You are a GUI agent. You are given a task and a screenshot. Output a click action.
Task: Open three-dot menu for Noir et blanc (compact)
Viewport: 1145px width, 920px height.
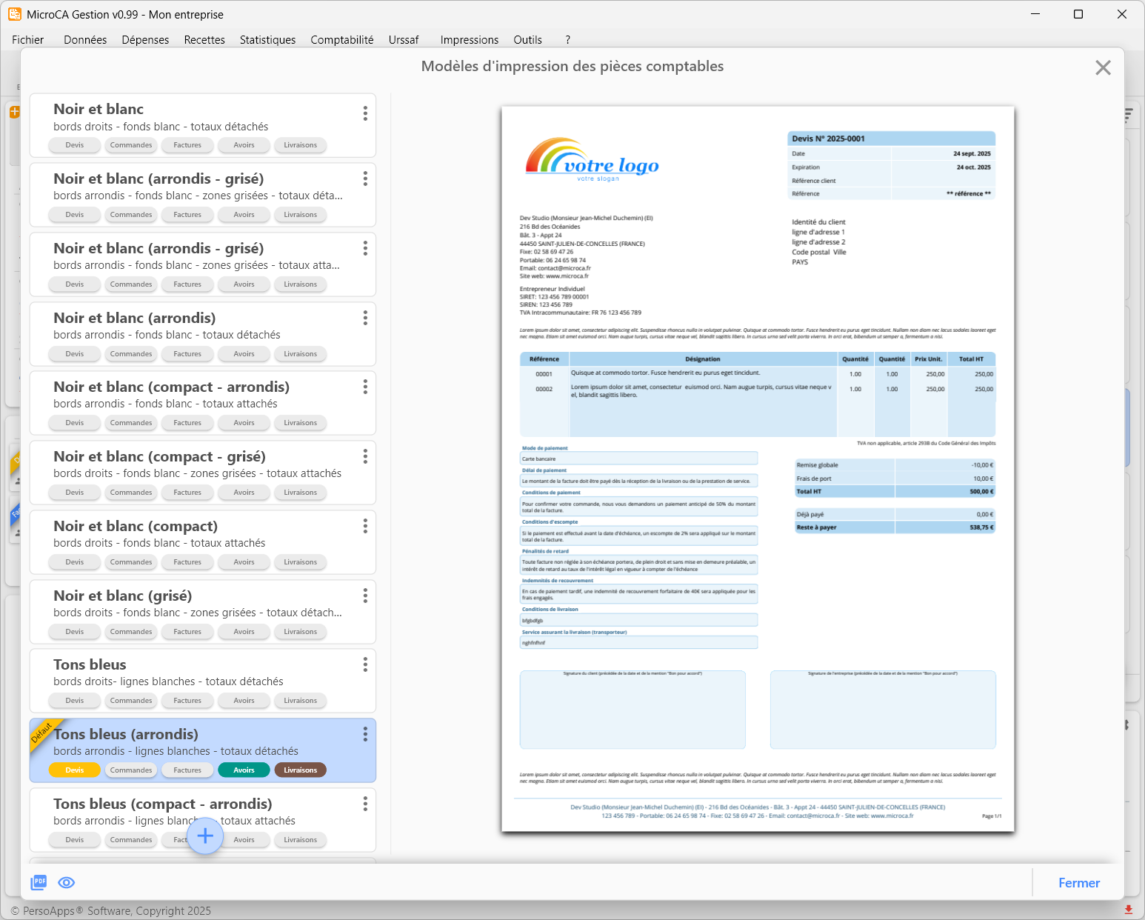coord(365,526)
